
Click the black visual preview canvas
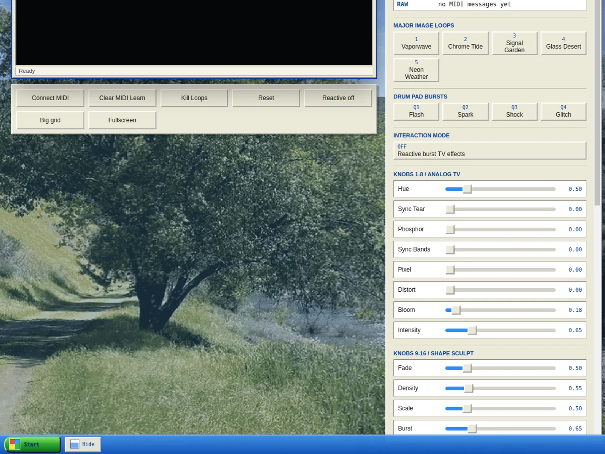click(194, 32)
